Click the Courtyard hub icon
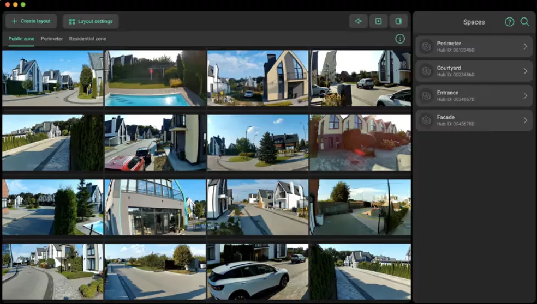 [426, 71]
